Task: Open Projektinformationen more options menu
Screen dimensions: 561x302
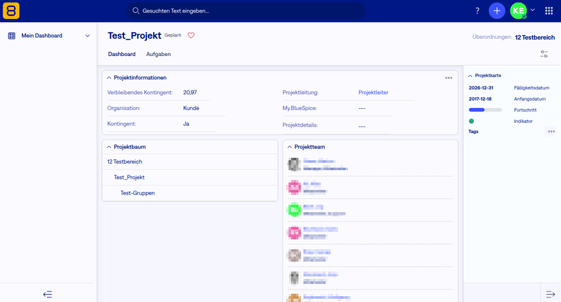Action: [x=449, y=78]
